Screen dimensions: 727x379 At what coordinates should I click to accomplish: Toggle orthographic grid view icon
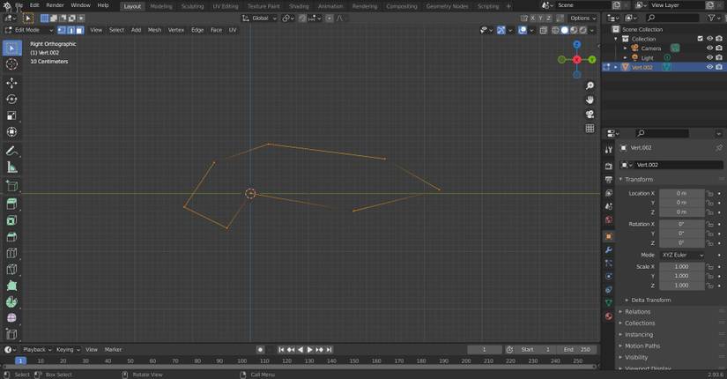tap(590, 128)
